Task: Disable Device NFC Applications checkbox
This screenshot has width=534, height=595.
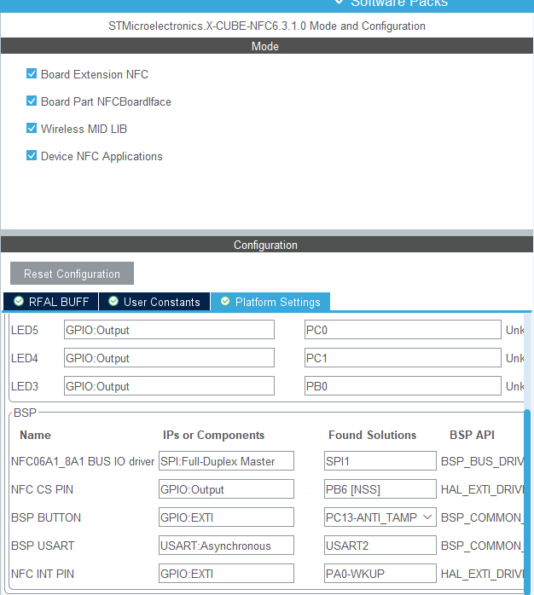Action: 32,156
